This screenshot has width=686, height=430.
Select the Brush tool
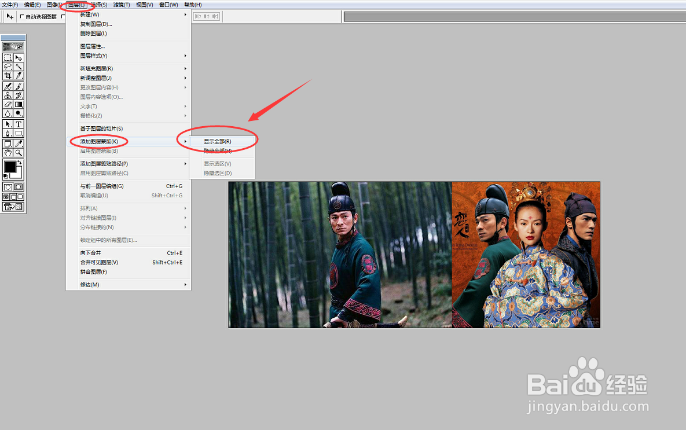[19, 86]
